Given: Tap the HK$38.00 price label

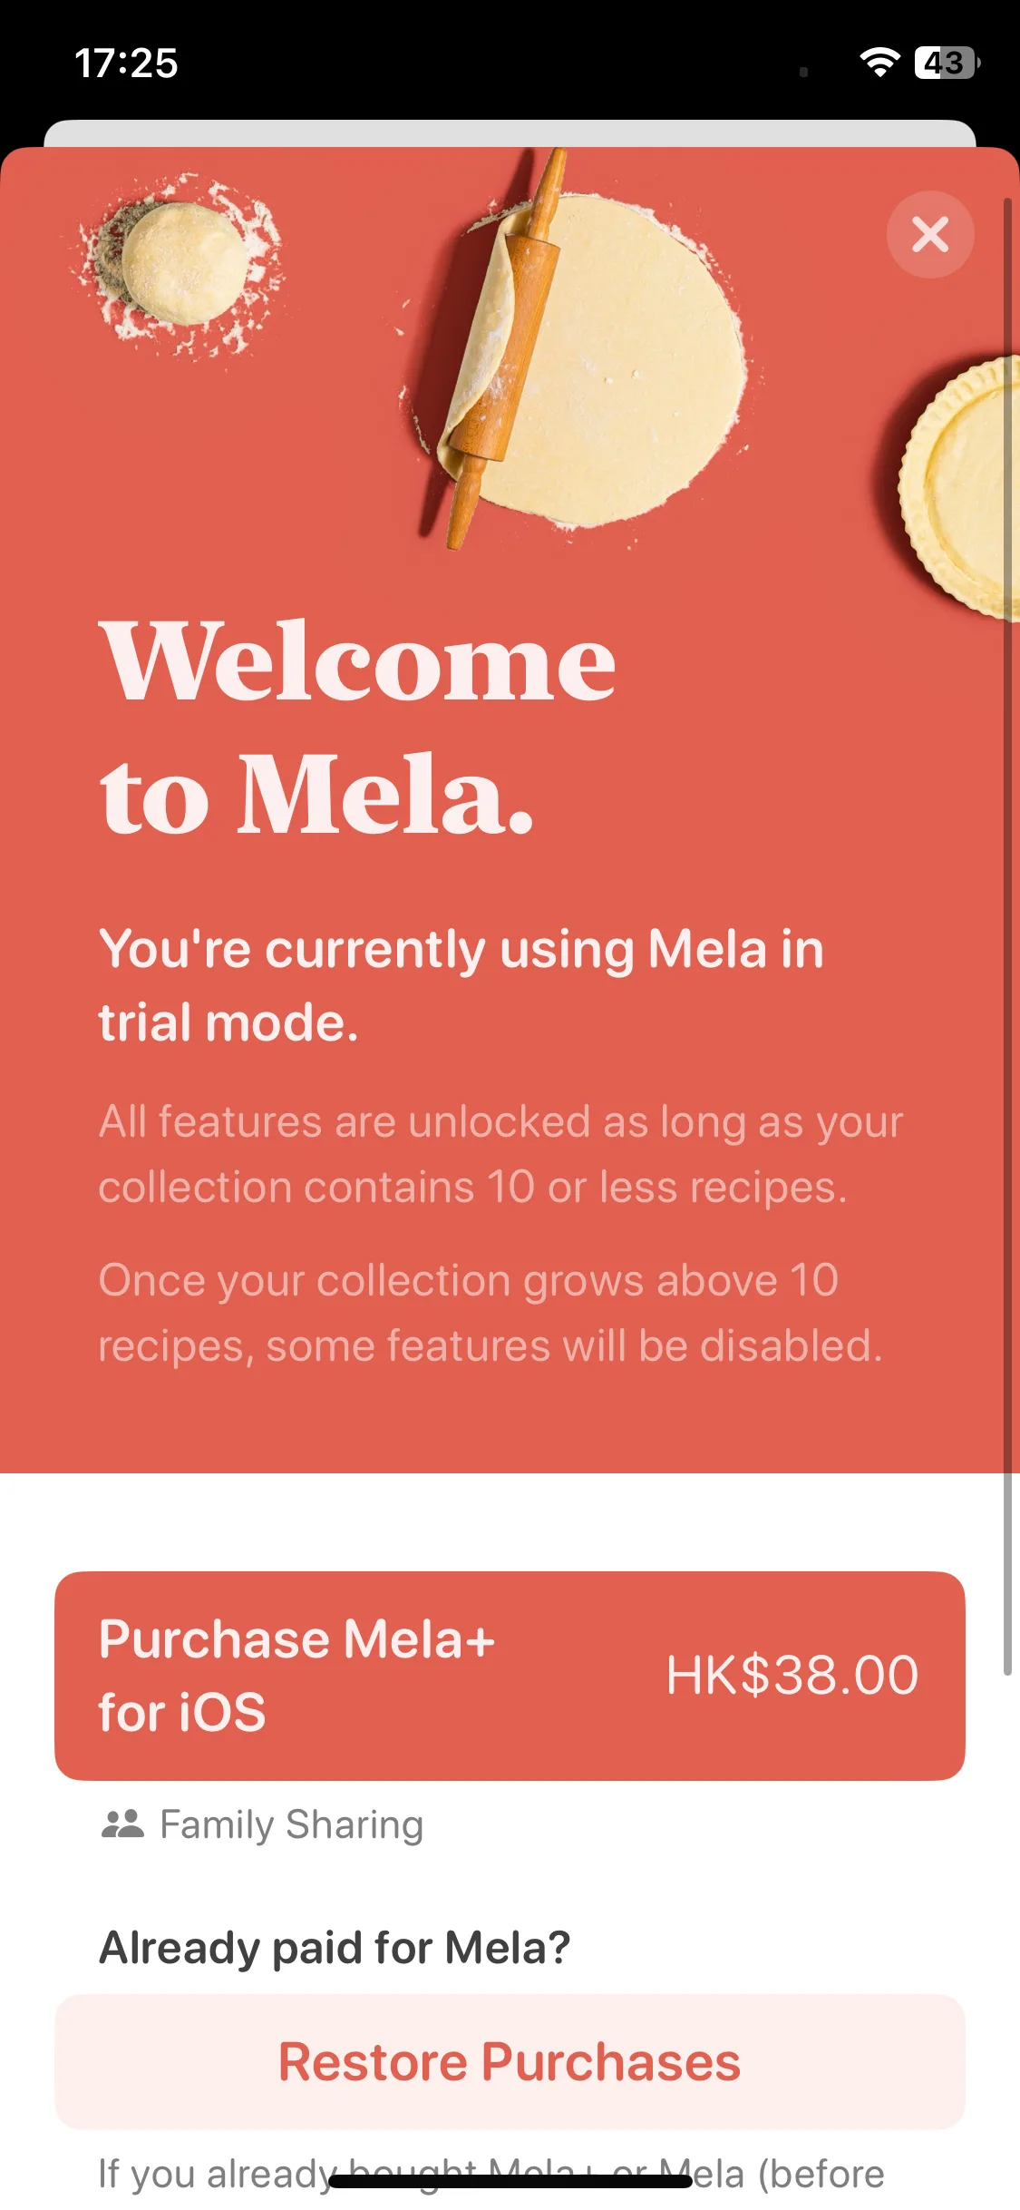Looking at the screenshot, I should coord(792,1676).
